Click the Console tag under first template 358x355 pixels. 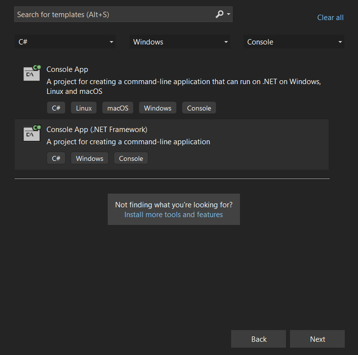click(199, 108)
